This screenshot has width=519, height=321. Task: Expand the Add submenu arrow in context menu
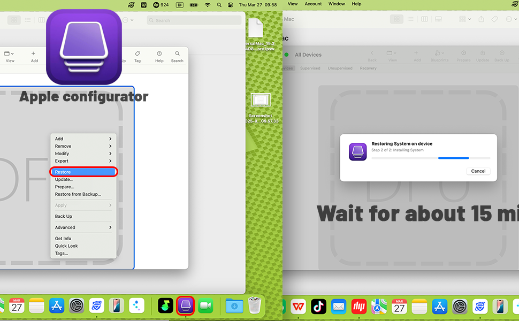click(110, 139)
